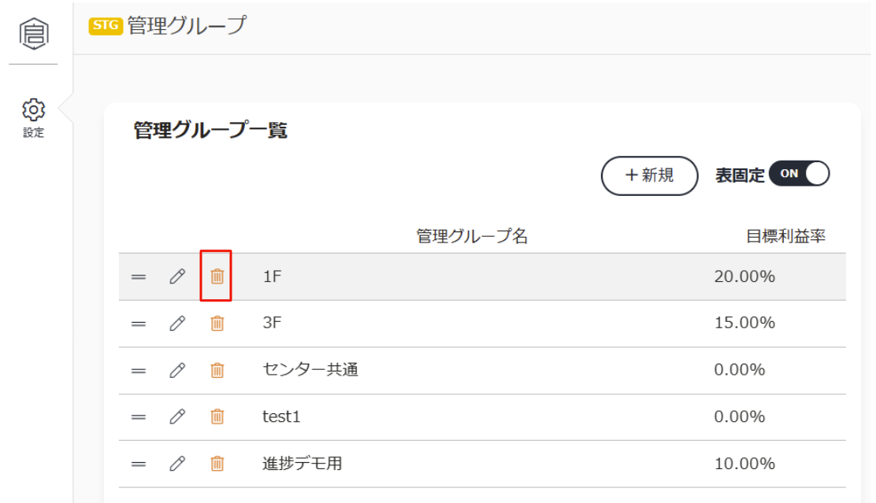
Task: Edit the センター共通 group
Action: [x=177, y=370]
